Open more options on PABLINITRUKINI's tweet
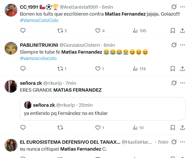Image resolution: width=190 pixels, height=158 pixels. click(x=182, y=45)
